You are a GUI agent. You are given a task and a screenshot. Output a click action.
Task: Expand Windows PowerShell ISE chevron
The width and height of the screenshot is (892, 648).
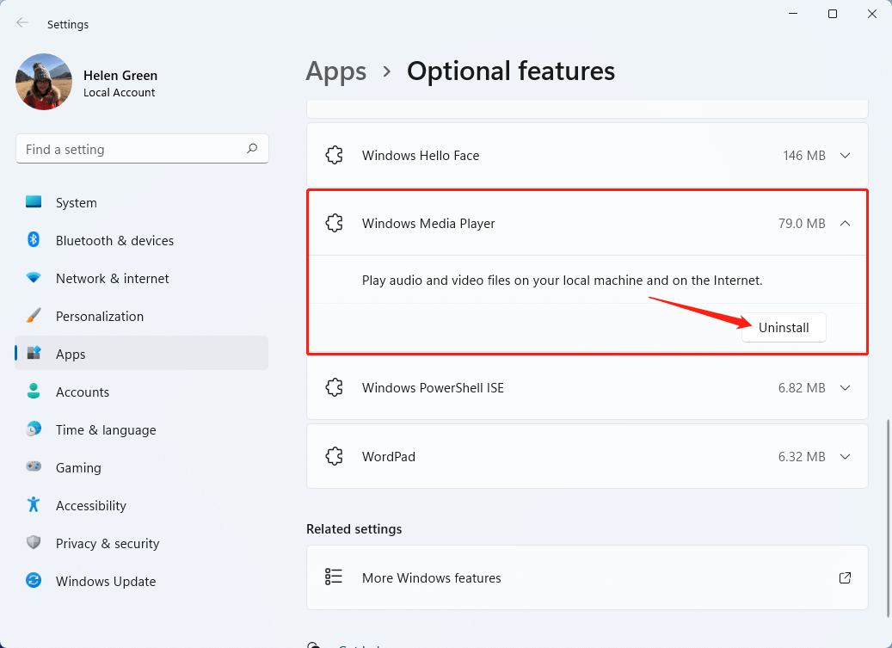coord(846,388)
